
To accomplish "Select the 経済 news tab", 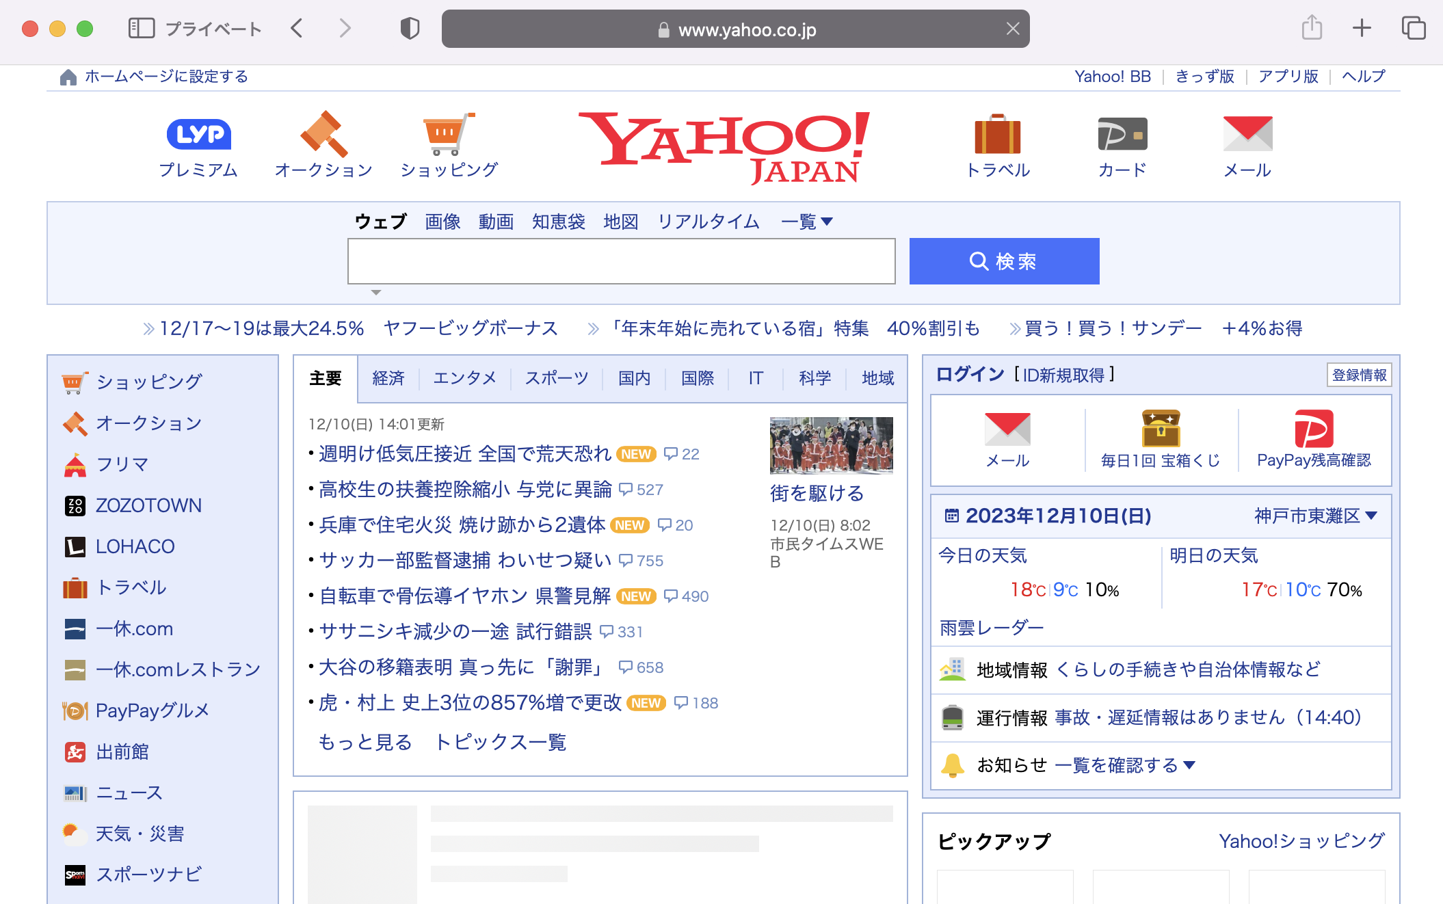I will [388, 378].
